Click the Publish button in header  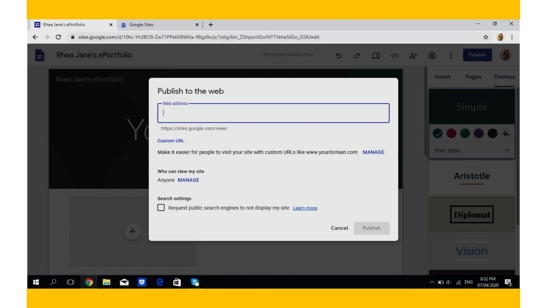tap(477, 55)
